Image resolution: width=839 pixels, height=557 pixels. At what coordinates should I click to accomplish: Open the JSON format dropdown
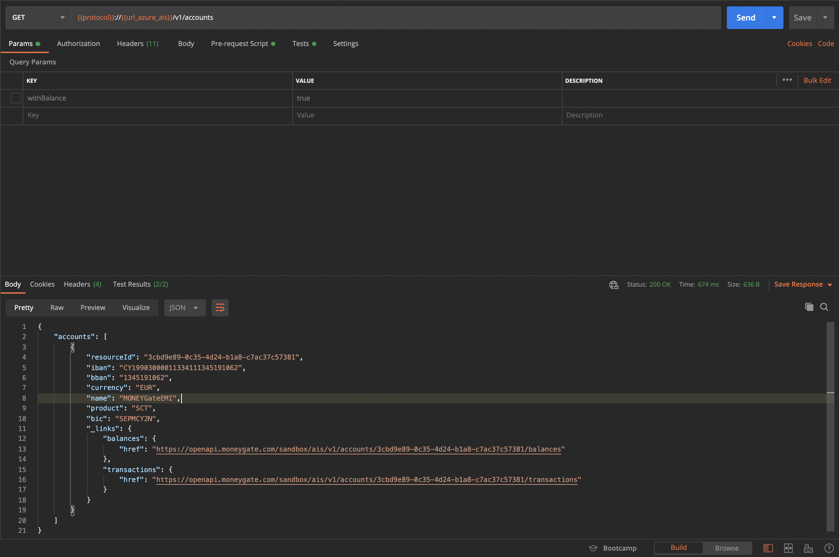(x=184, y=308)
